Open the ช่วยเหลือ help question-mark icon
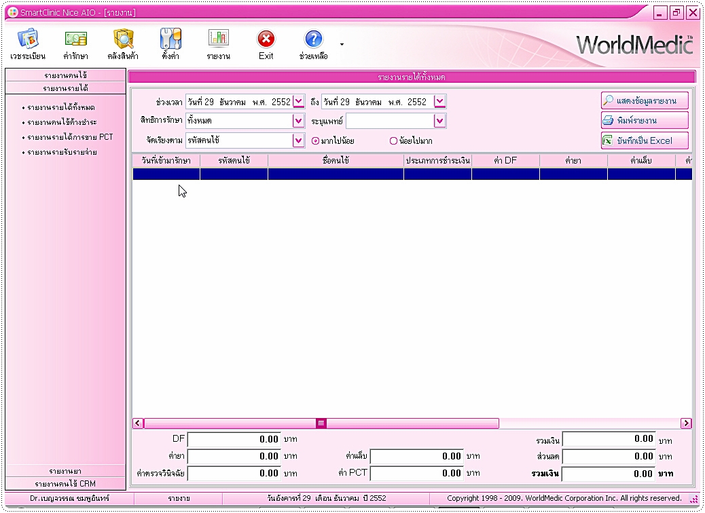The image size is (705, 513). (313, 39)
